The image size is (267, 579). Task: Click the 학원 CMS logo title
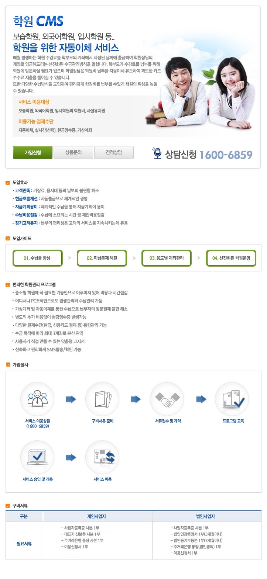point(38,21)
